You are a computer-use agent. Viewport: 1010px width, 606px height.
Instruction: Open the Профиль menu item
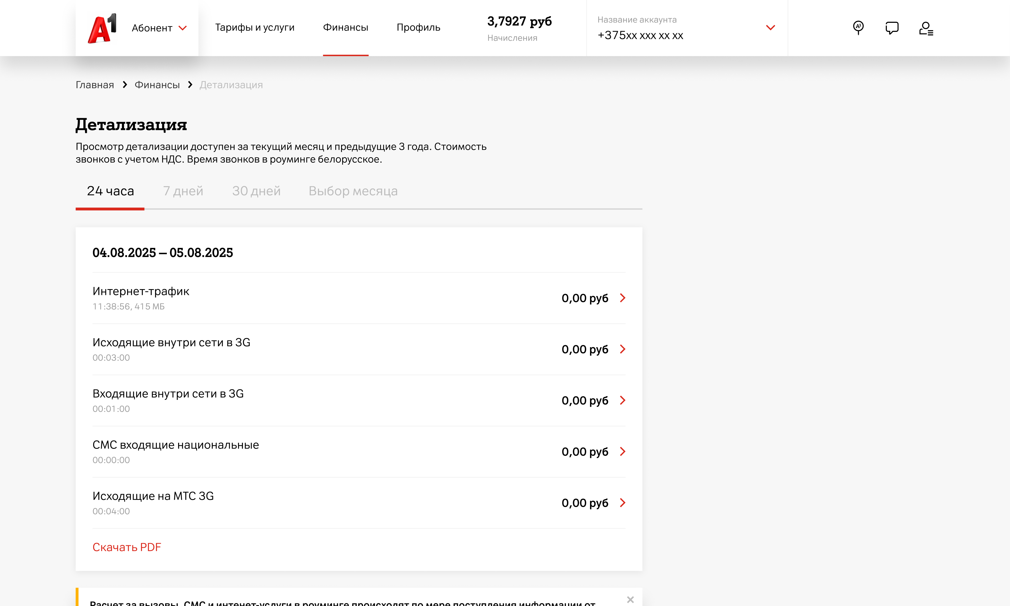coord(418,27)
